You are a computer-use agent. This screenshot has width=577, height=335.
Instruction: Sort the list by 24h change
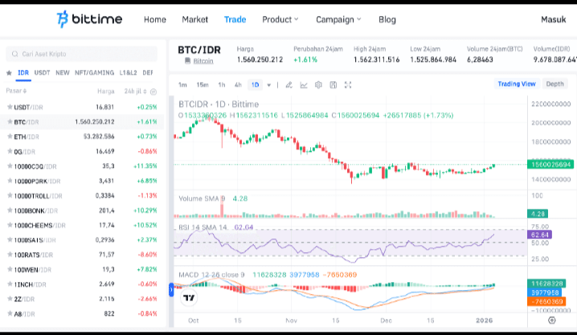coord(136,92)
